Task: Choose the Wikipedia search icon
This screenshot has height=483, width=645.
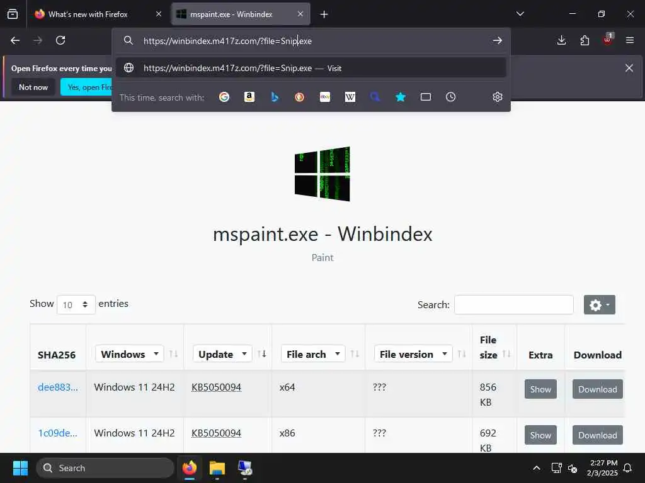Action: 350,97
